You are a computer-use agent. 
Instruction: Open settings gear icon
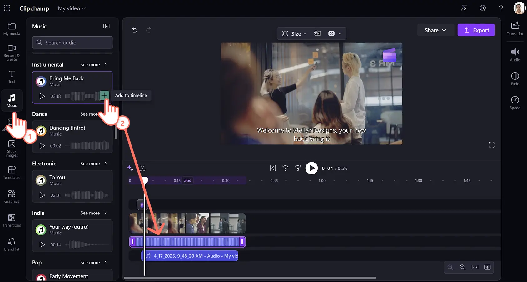[x=483, y=8]
